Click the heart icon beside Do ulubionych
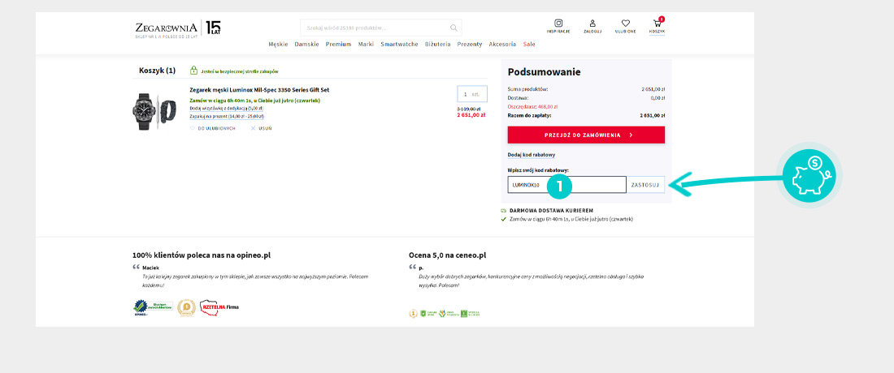This screenshot has width=894, height=373. point(192,128)
